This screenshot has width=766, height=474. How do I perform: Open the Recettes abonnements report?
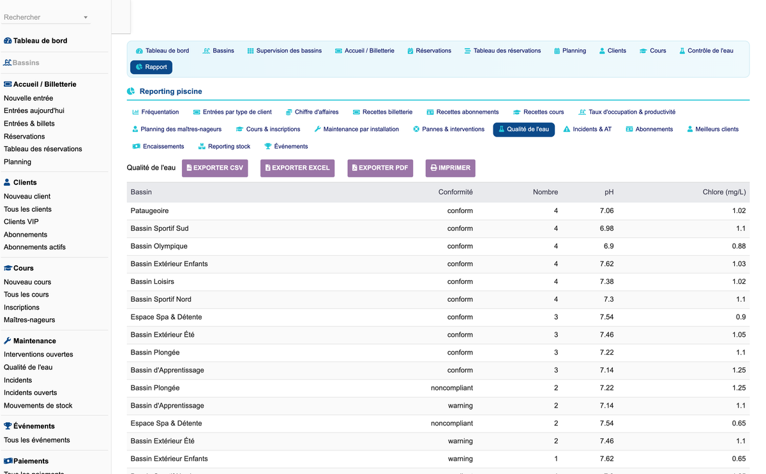tap(463, 112)
